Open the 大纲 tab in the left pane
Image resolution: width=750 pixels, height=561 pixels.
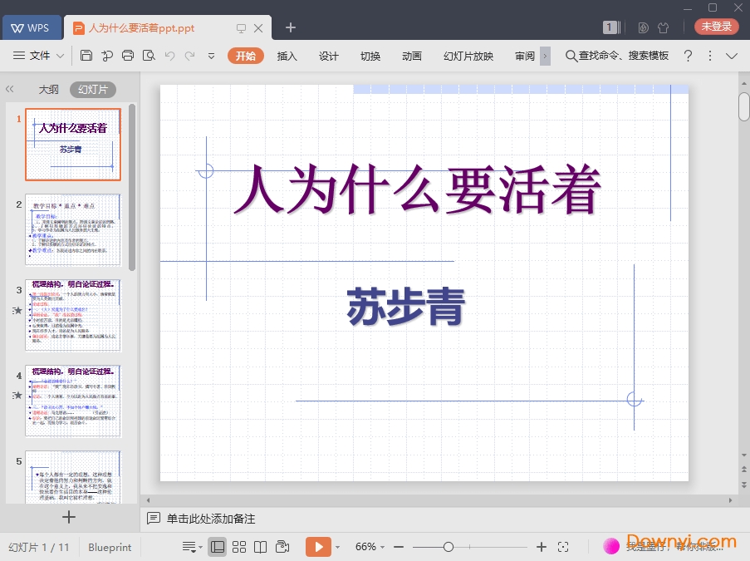48,89
